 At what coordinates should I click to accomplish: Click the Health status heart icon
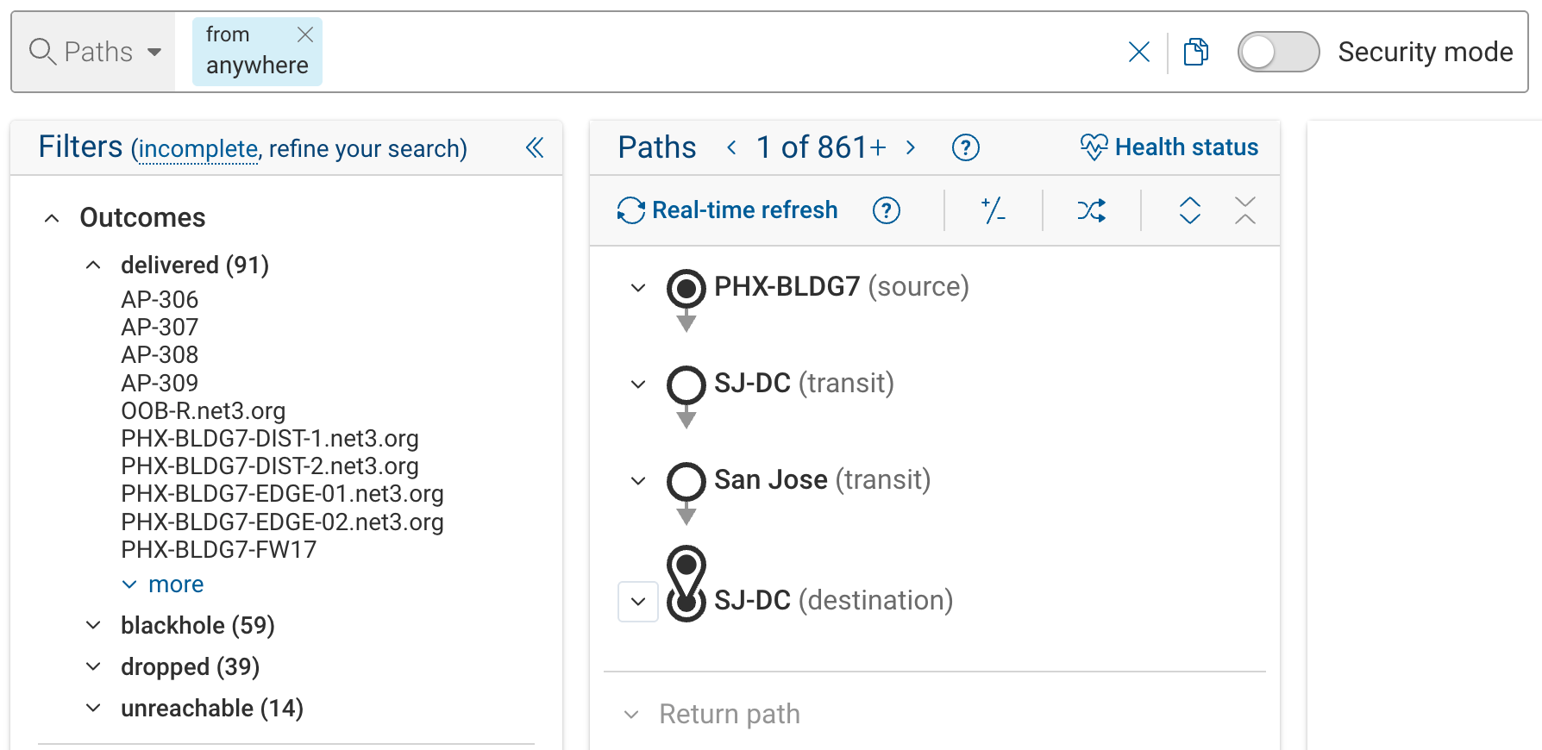(x=1094, y=147)
